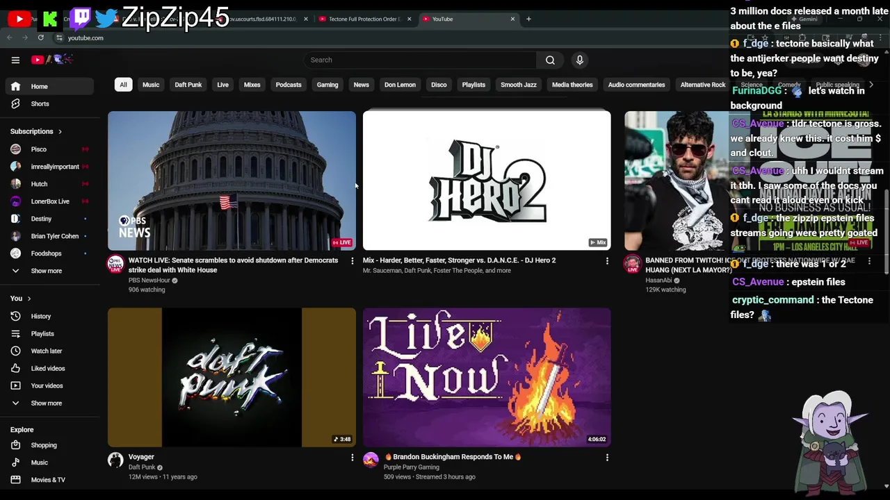Open more options for DJ Hero 2 mix

607,261
